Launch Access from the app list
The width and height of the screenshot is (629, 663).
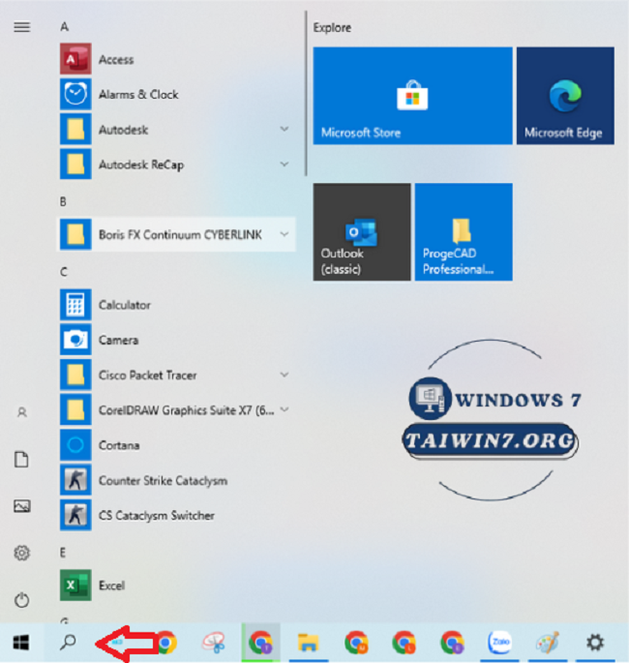click(x=175, y=59)
